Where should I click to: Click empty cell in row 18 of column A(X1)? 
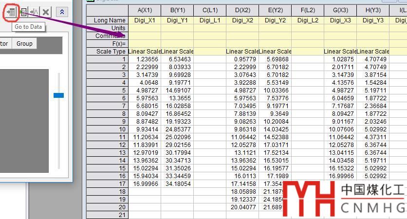[145, 191]
